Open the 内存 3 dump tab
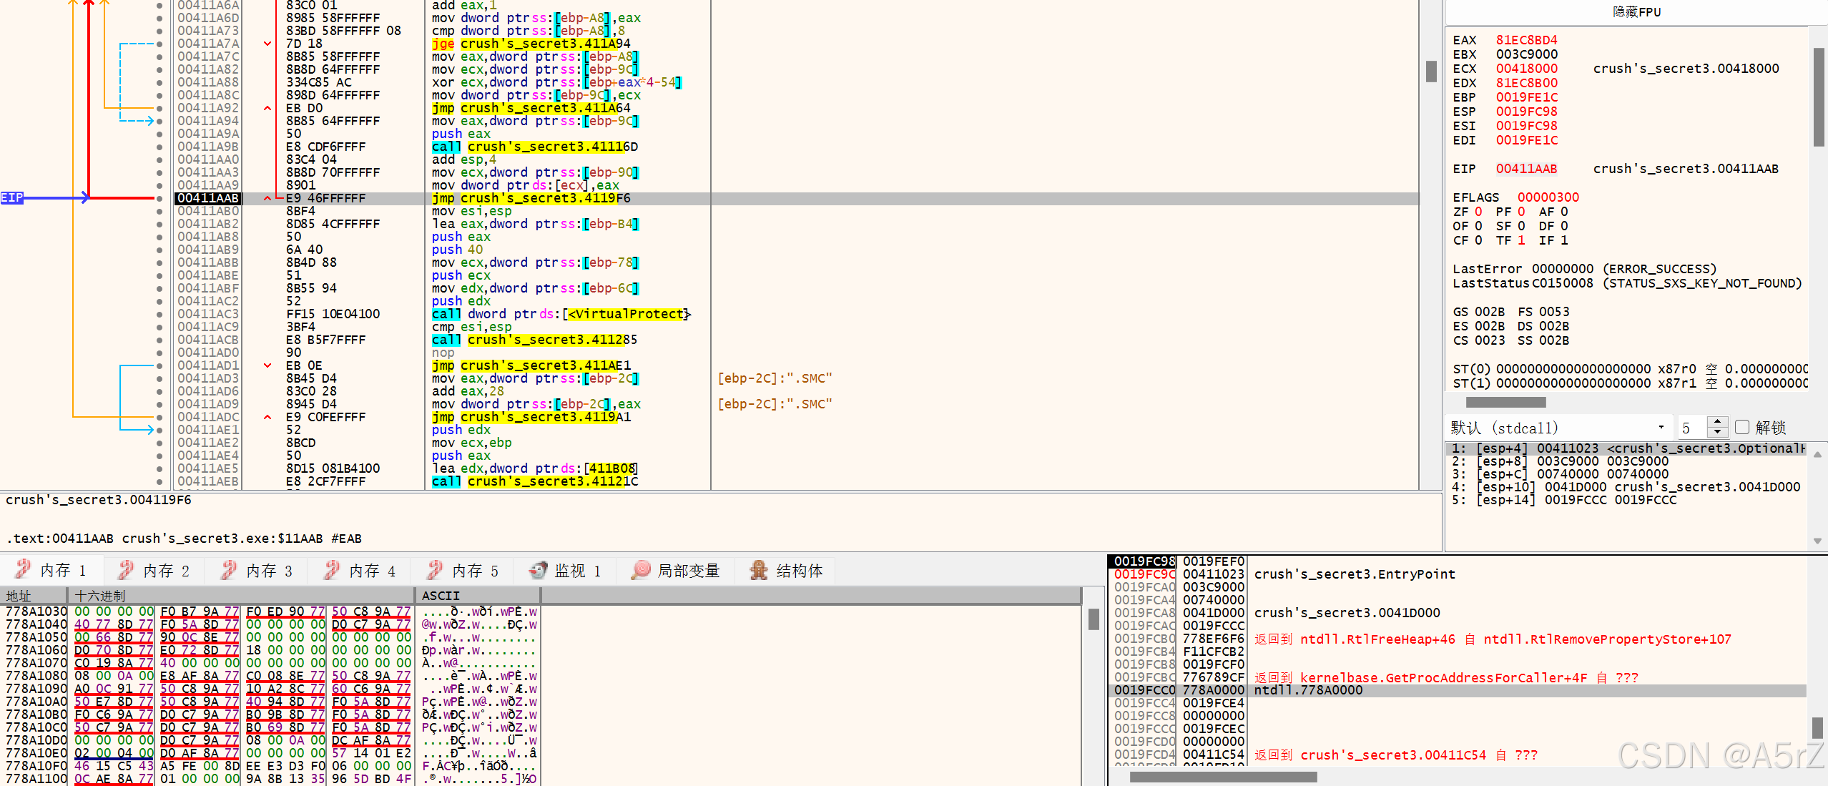Screen dimensions: 1828x786 (x=257, y=570)
